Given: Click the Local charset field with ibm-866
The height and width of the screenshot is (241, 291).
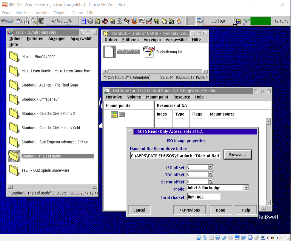Looking at the screenshot, I should (203, 197).
